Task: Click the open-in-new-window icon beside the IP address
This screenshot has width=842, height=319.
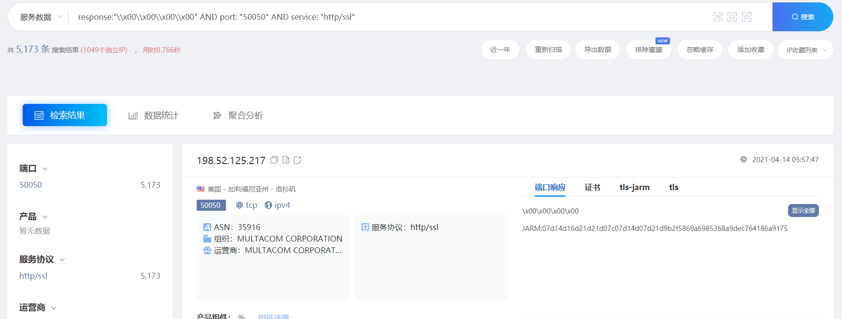Action: [297, 160]
